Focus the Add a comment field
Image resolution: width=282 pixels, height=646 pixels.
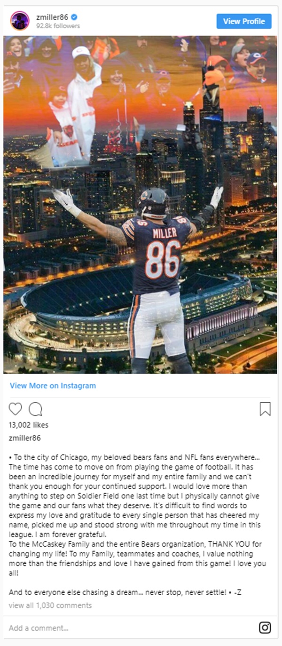pos(132,628)
